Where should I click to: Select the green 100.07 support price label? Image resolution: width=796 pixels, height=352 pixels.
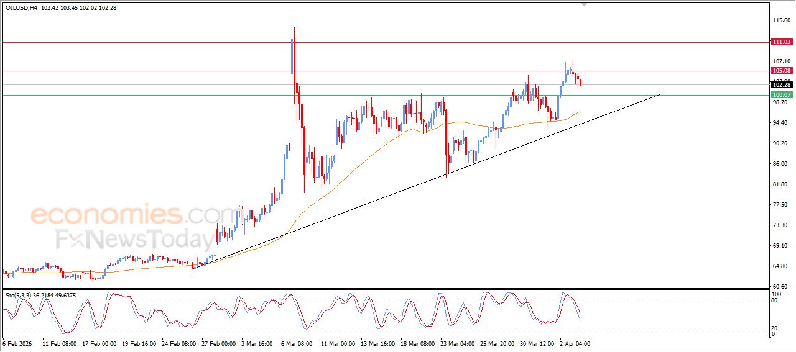tap(780, 95)
